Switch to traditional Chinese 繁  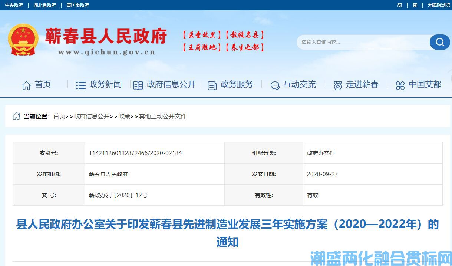click(415, 5)
